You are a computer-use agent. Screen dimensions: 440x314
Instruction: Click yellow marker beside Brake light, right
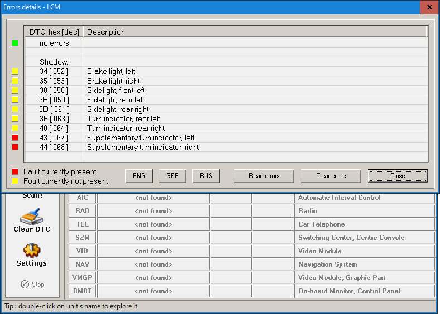coord(15,81)
